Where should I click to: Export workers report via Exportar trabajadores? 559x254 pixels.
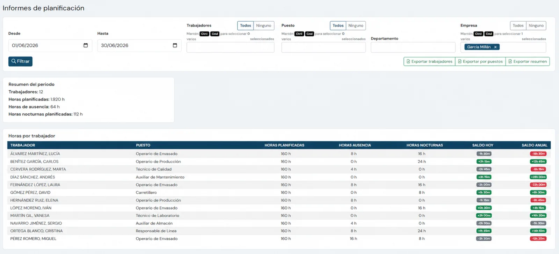pos(429,61)
